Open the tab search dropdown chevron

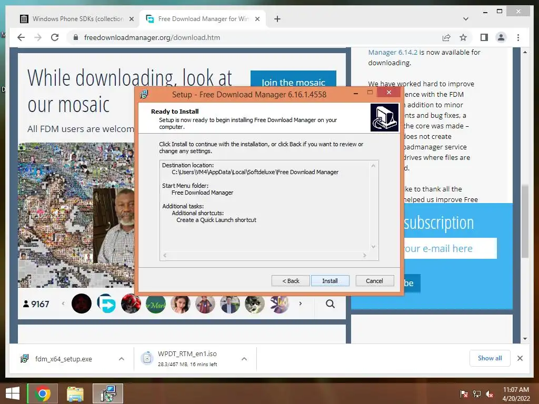pyautogui.click(x=466, y=19)
